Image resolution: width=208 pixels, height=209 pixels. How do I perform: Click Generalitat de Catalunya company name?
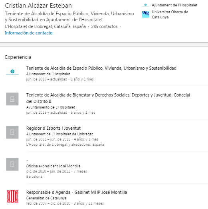[x=46, y=198]
